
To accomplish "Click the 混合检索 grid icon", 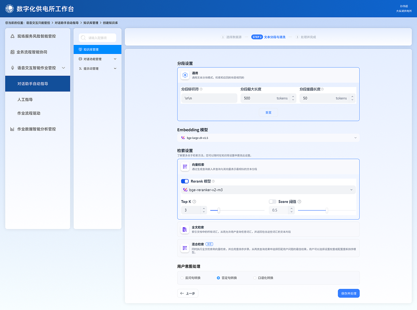I will tap(185, 248).
